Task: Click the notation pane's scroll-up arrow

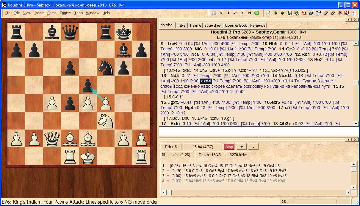Action: click(356, 43)
